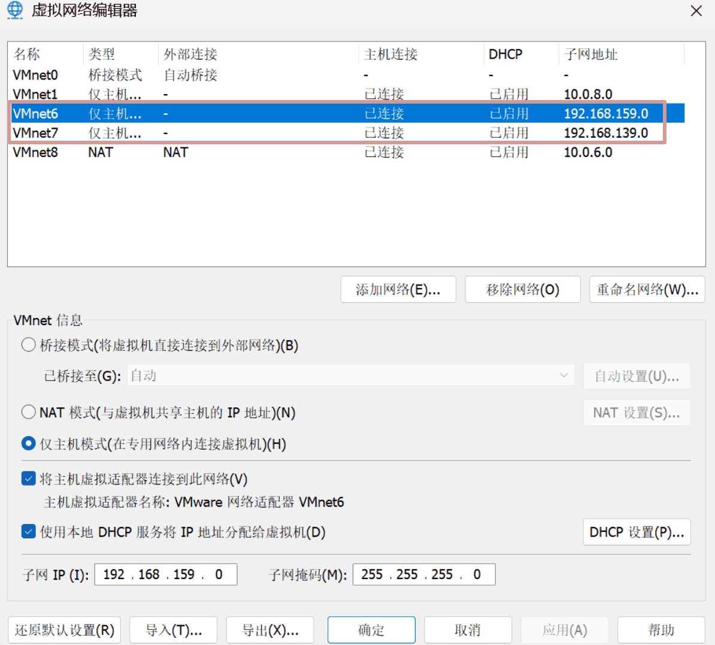Open DHCP 设置(P) settings
Screen dimensions: 715x645
637,532
